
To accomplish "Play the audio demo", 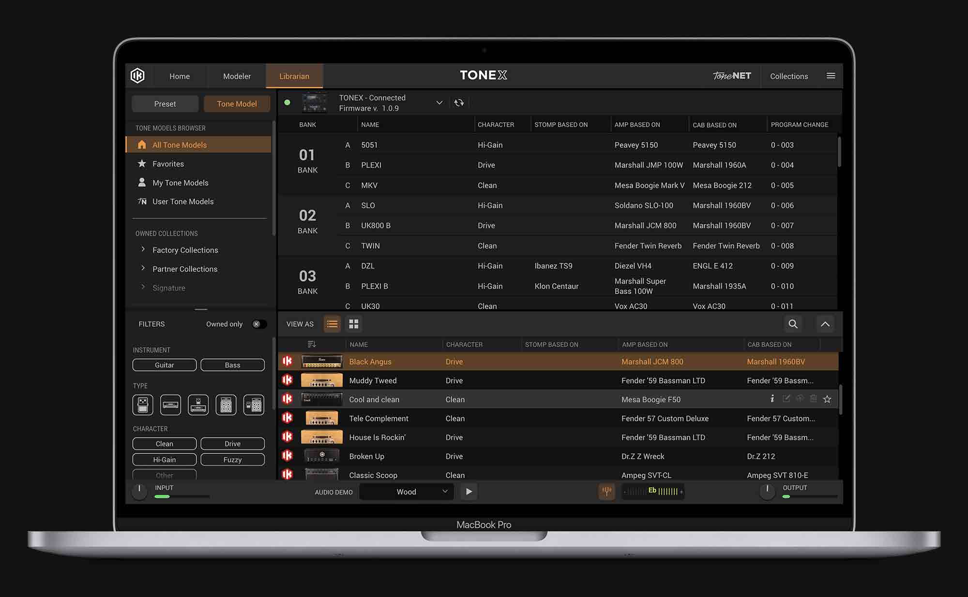I will coord(469,492).
